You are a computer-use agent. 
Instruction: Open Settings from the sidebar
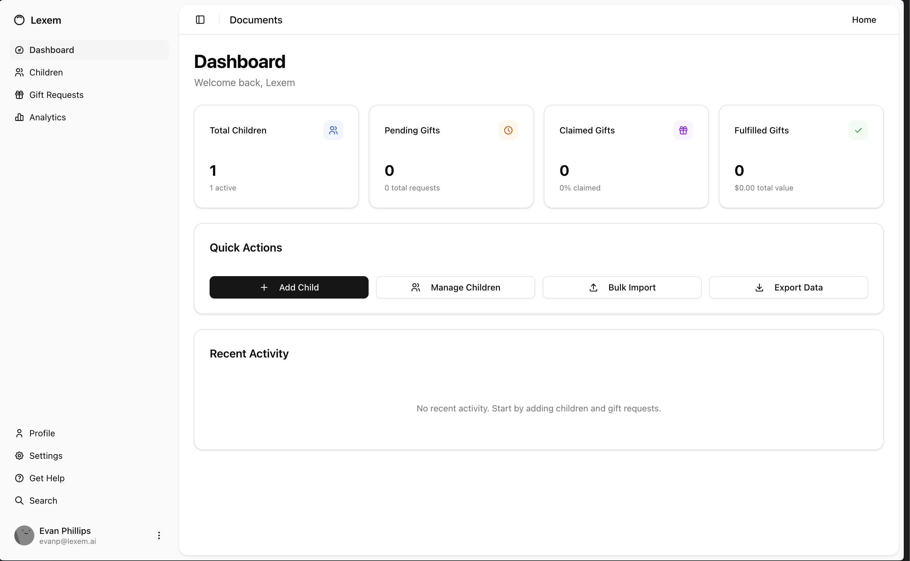pos(46,456)
